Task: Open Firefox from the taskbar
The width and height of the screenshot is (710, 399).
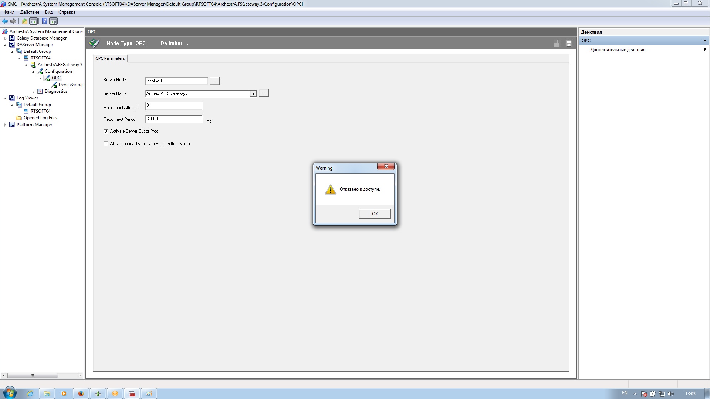Action: click(x=81, y=393)
